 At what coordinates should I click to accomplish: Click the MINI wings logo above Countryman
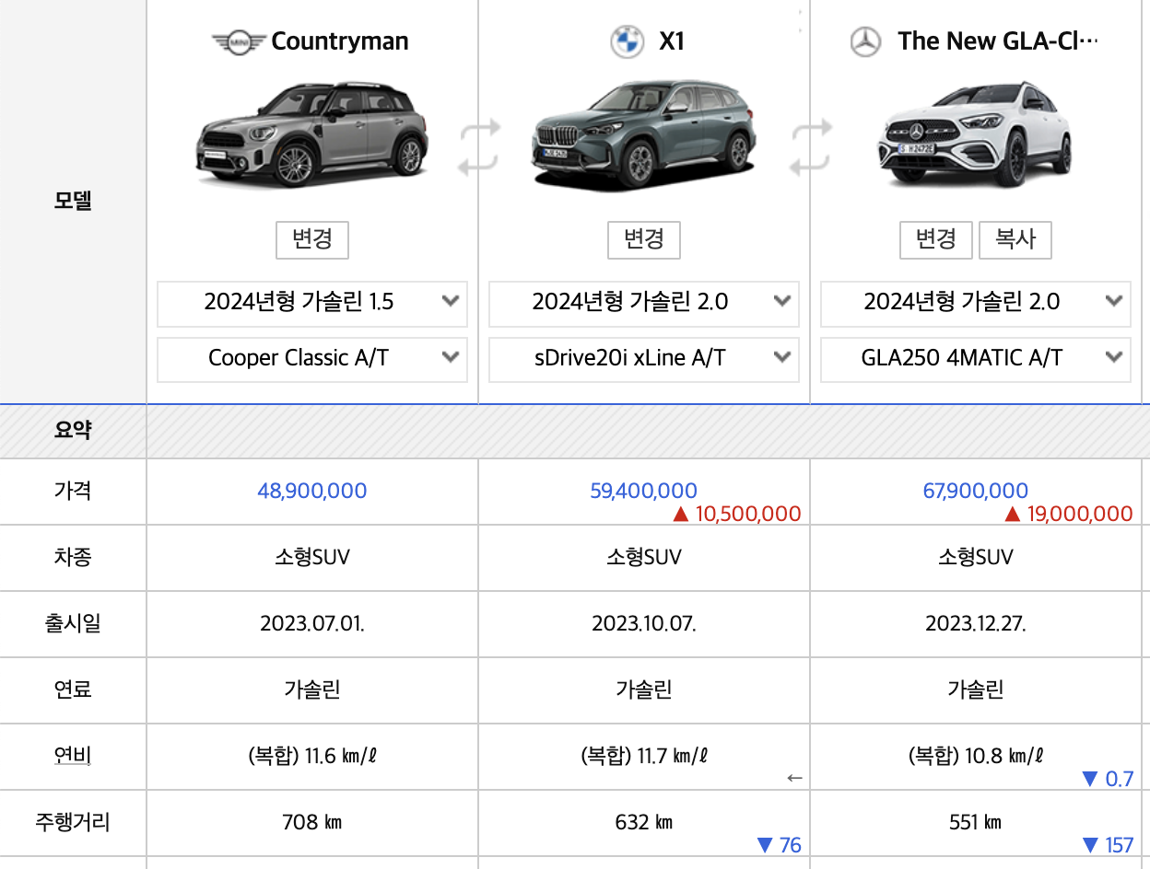(x=240, y=41)
